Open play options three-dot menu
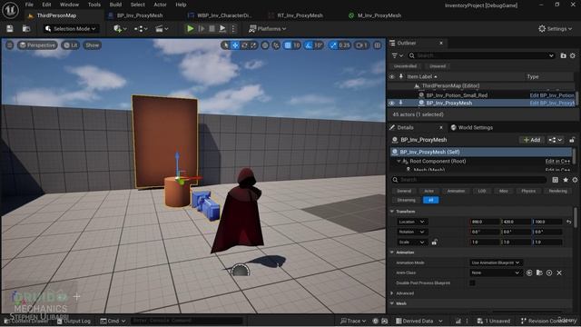The height and width of the screenshot is (327, 581). [x=233, y=28]
